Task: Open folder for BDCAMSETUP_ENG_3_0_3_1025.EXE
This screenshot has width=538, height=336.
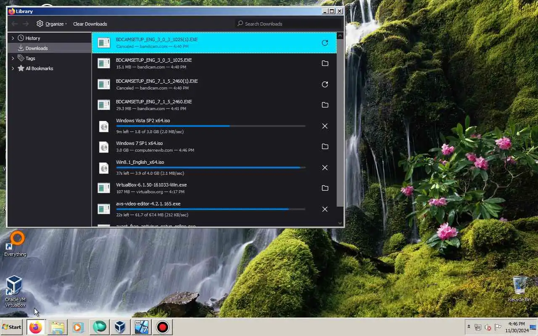Action: 325,63
